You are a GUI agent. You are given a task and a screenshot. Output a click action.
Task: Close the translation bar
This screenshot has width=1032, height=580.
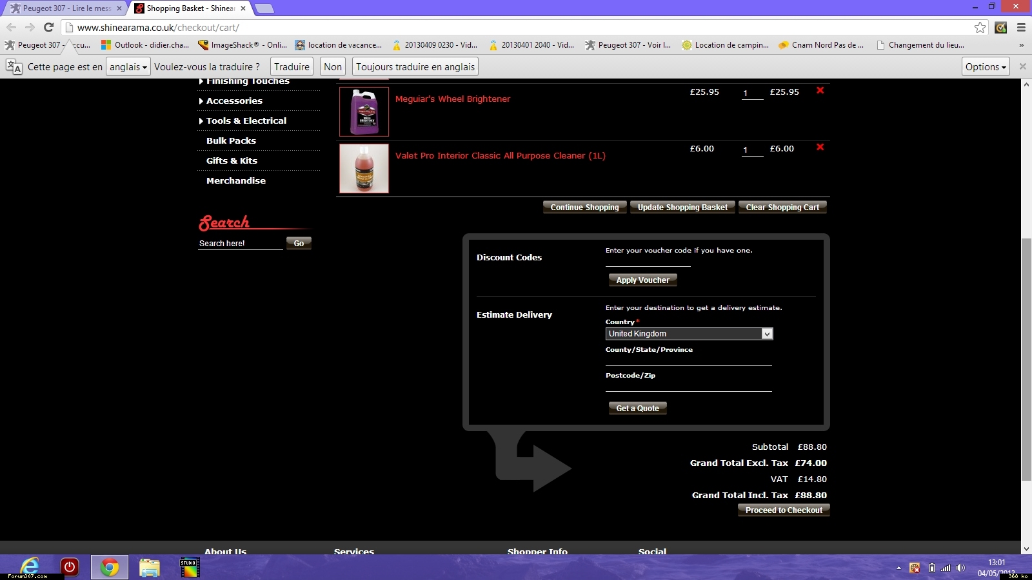pos(1022,66)
